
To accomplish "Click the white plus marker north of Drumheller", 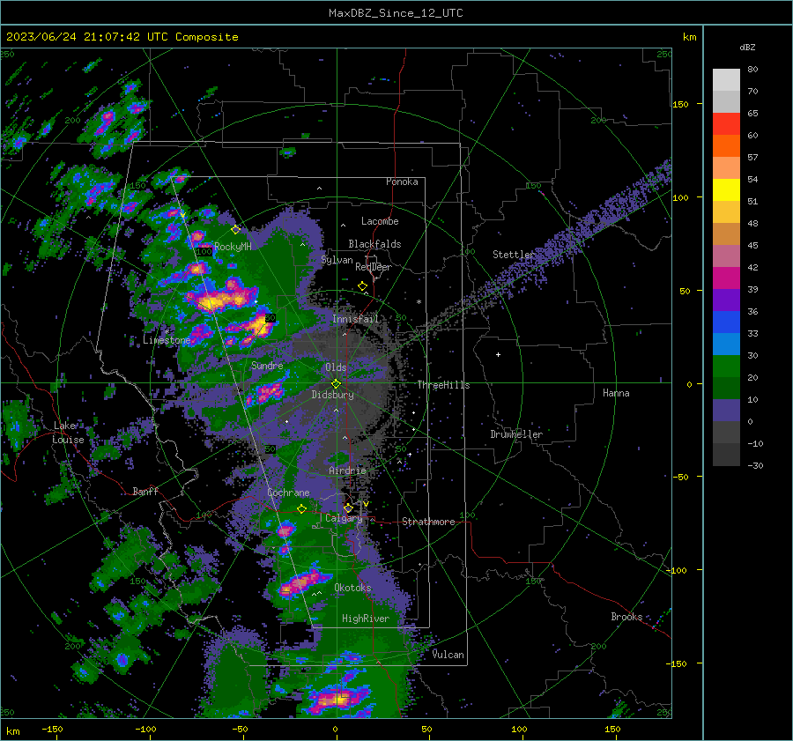I will tap(498, 354).
